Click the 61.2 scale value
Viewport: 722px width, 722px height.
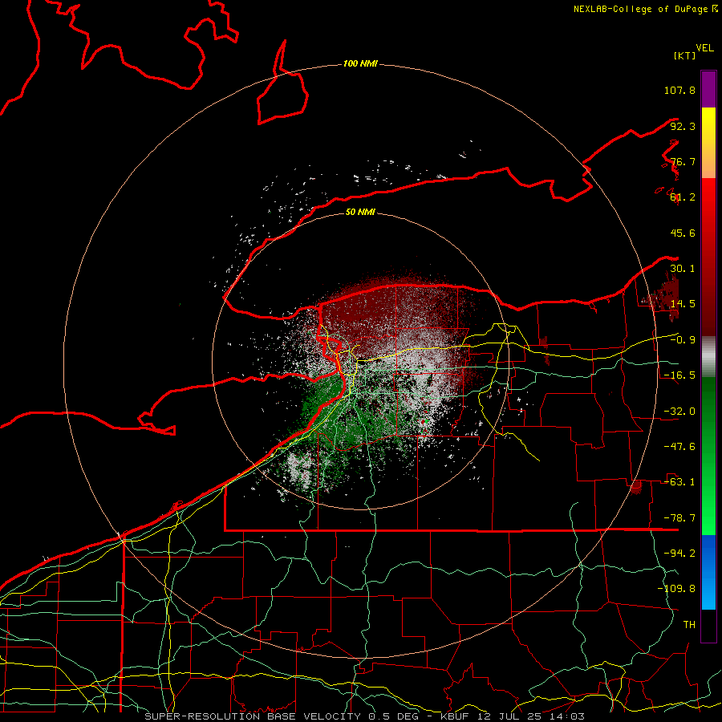(x=683, y=197)
